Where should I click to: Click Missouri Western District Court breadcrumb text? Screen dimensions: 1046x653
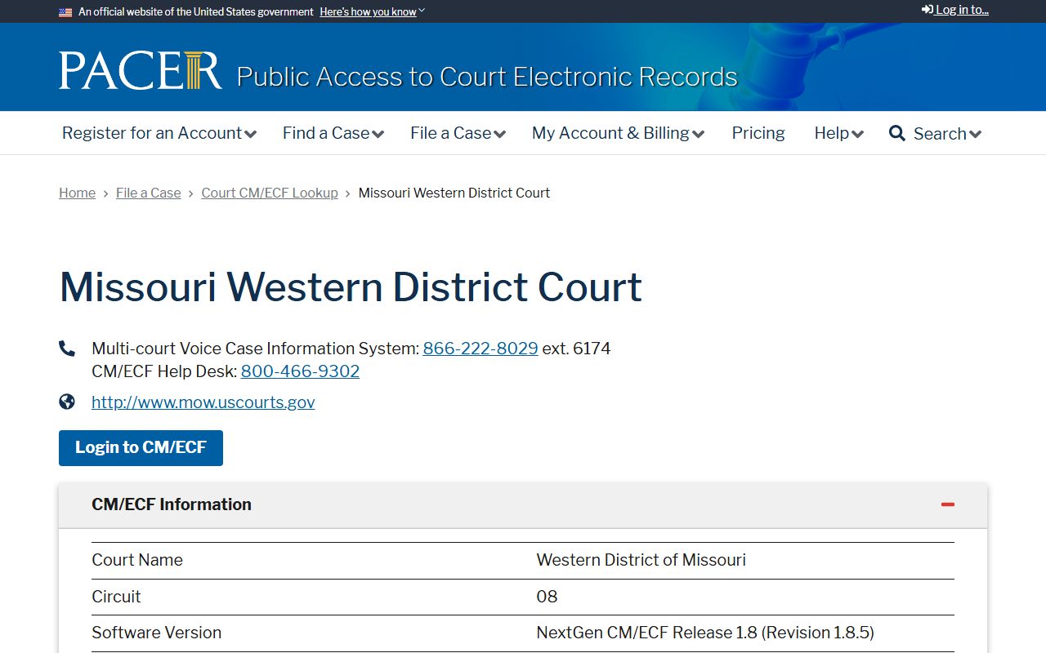point(454,193)
